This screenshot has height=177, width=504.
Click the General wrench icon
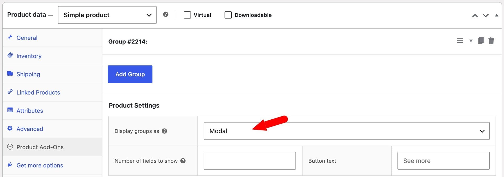click(x=10, y=37)
